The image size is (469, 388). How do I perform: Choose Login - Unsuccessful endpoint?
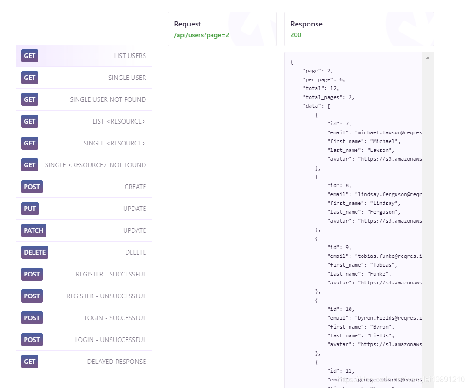pos(84,340)
